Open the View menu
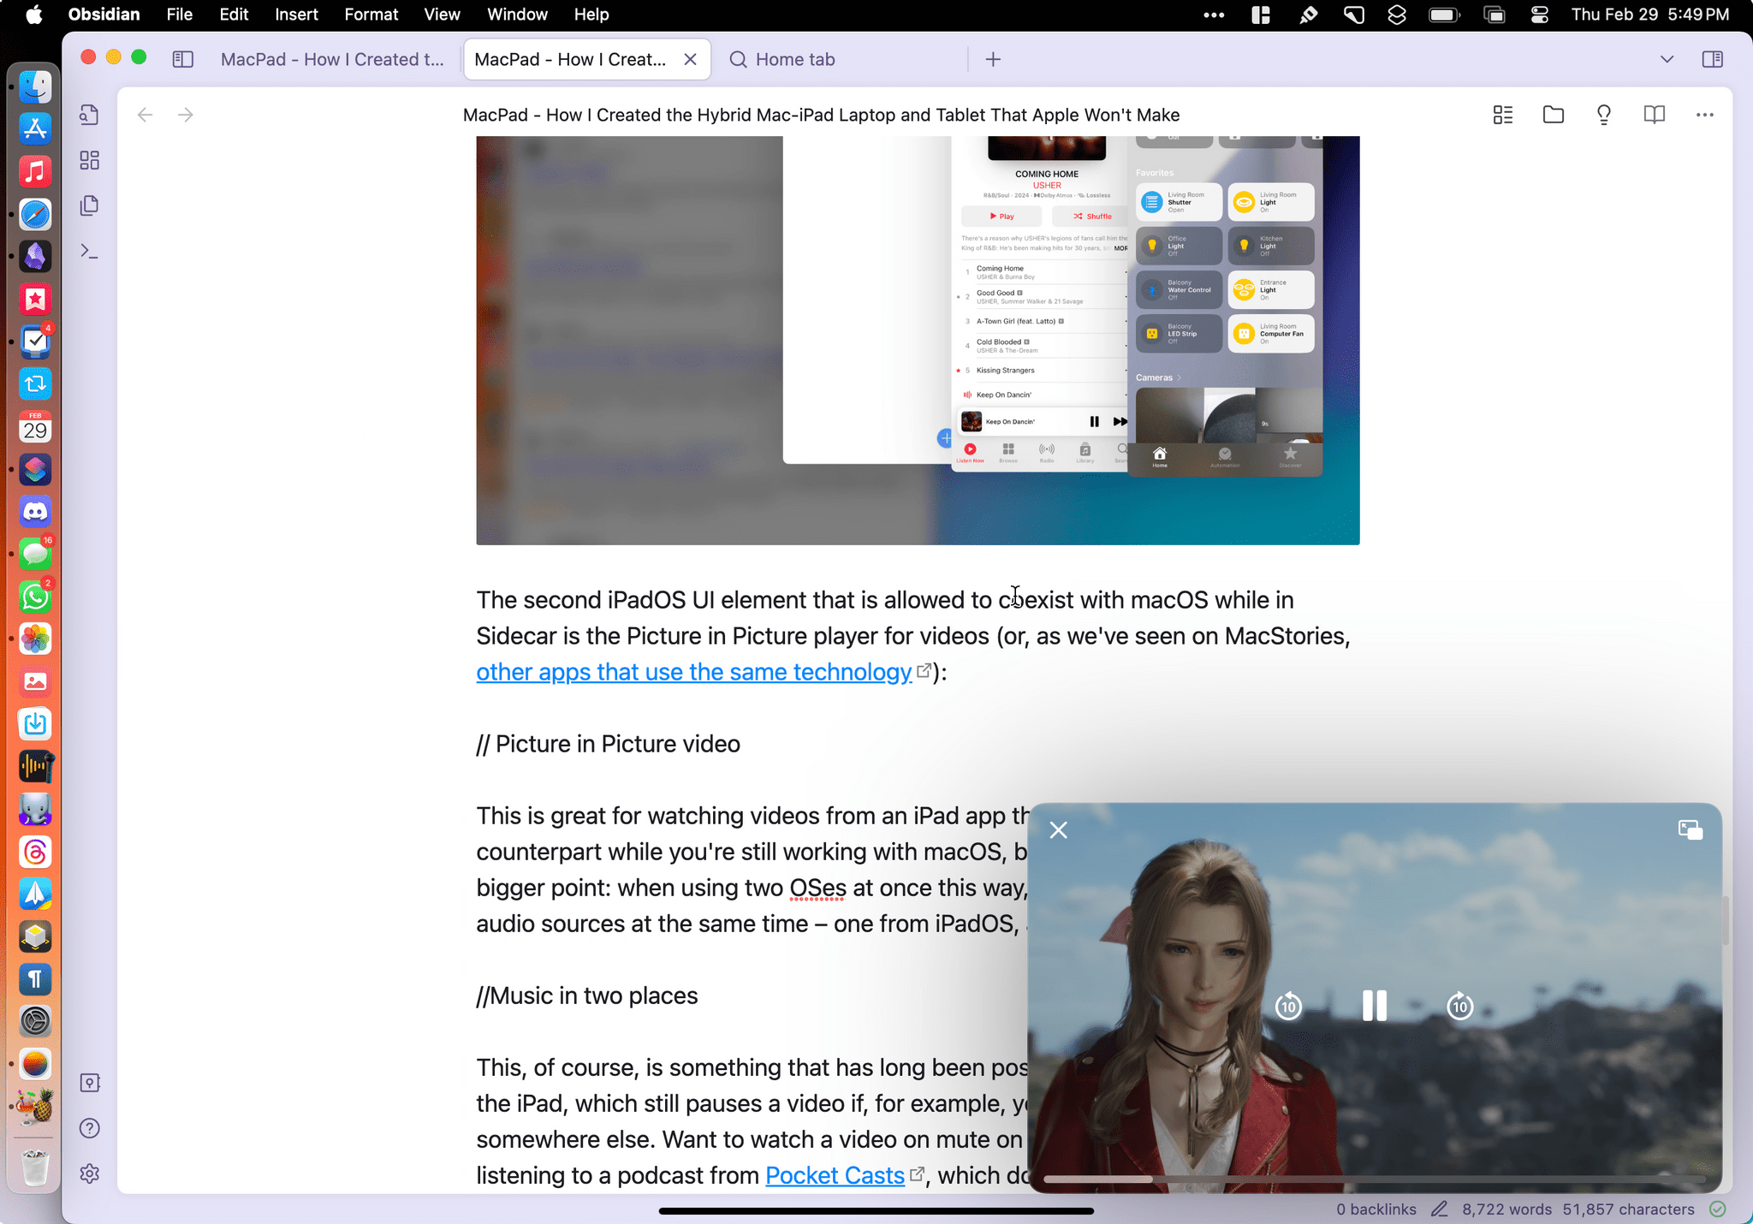This screenshot has width=1753, height=1224. [442, 15]
